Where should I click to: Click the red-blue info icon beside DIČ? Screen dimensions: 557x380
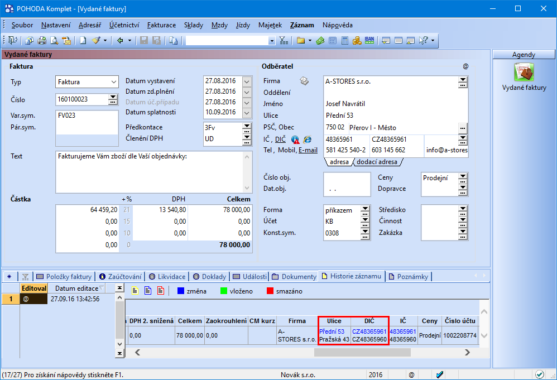pos(295,140)
